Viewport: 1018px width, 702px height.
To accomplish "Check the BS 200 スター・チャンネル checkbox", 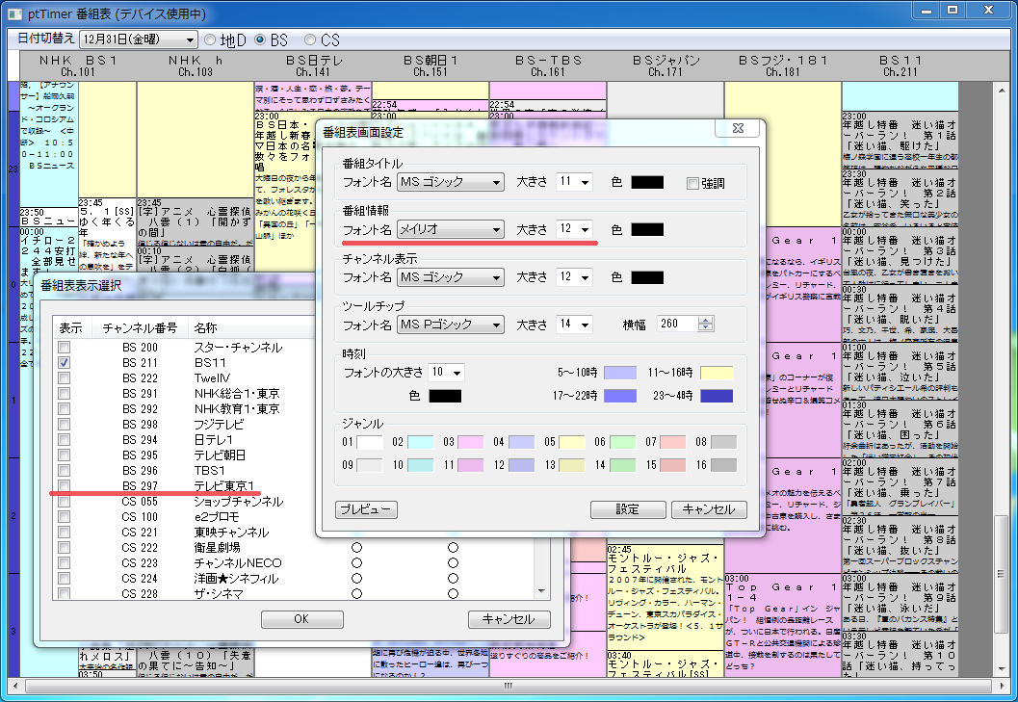I will pos(64,348).
